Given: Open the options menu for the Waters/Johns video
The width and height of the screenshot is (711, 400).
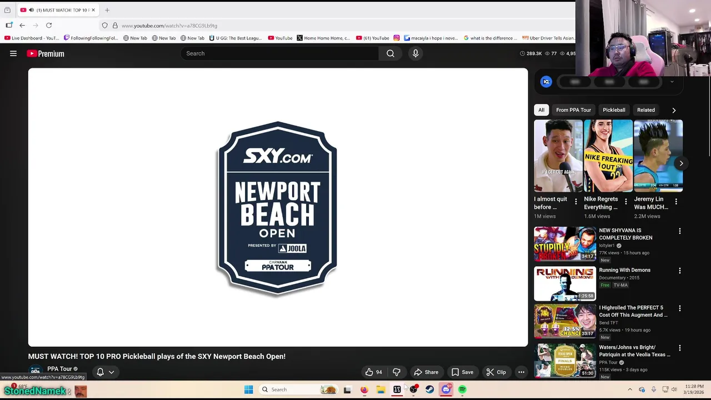Looking at the screenshot, I should pos(679,348).
